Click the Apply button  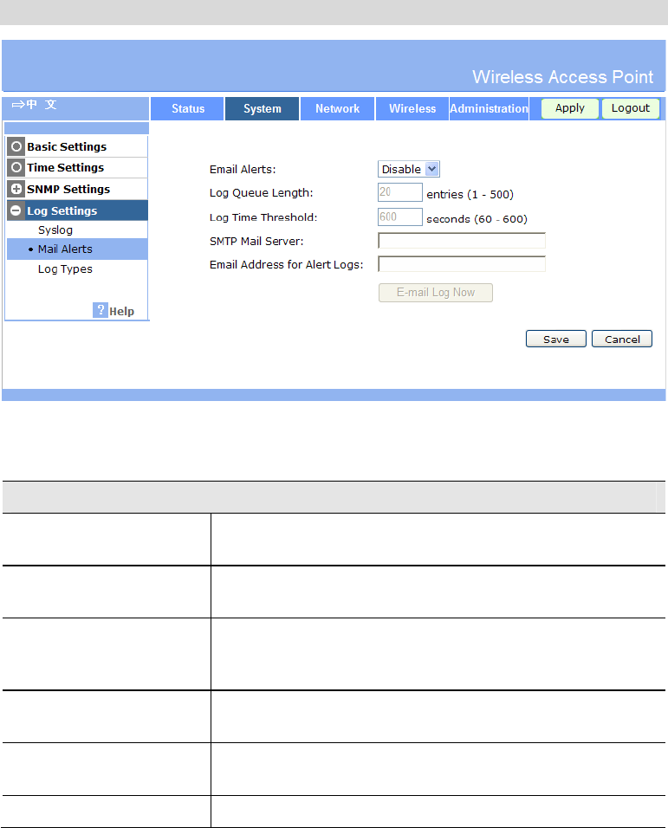tap(570, 108)
